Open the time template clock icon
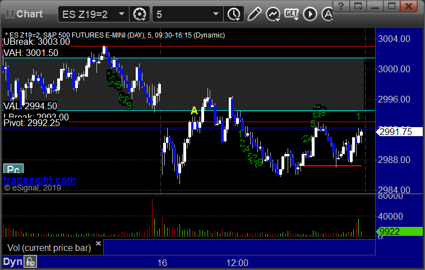The width and height of the screenshot is (425, 270). (234, 14)
